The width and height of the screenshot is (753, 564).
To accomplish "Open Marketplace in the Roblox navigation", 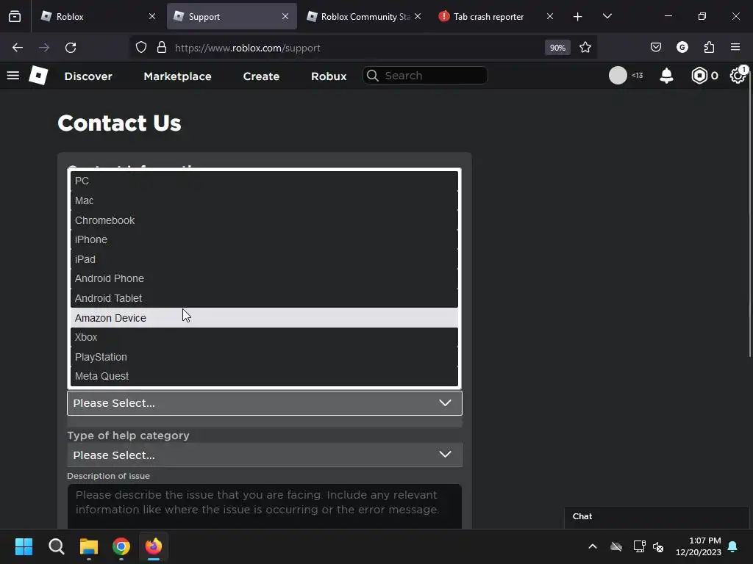I will [178, 76].
